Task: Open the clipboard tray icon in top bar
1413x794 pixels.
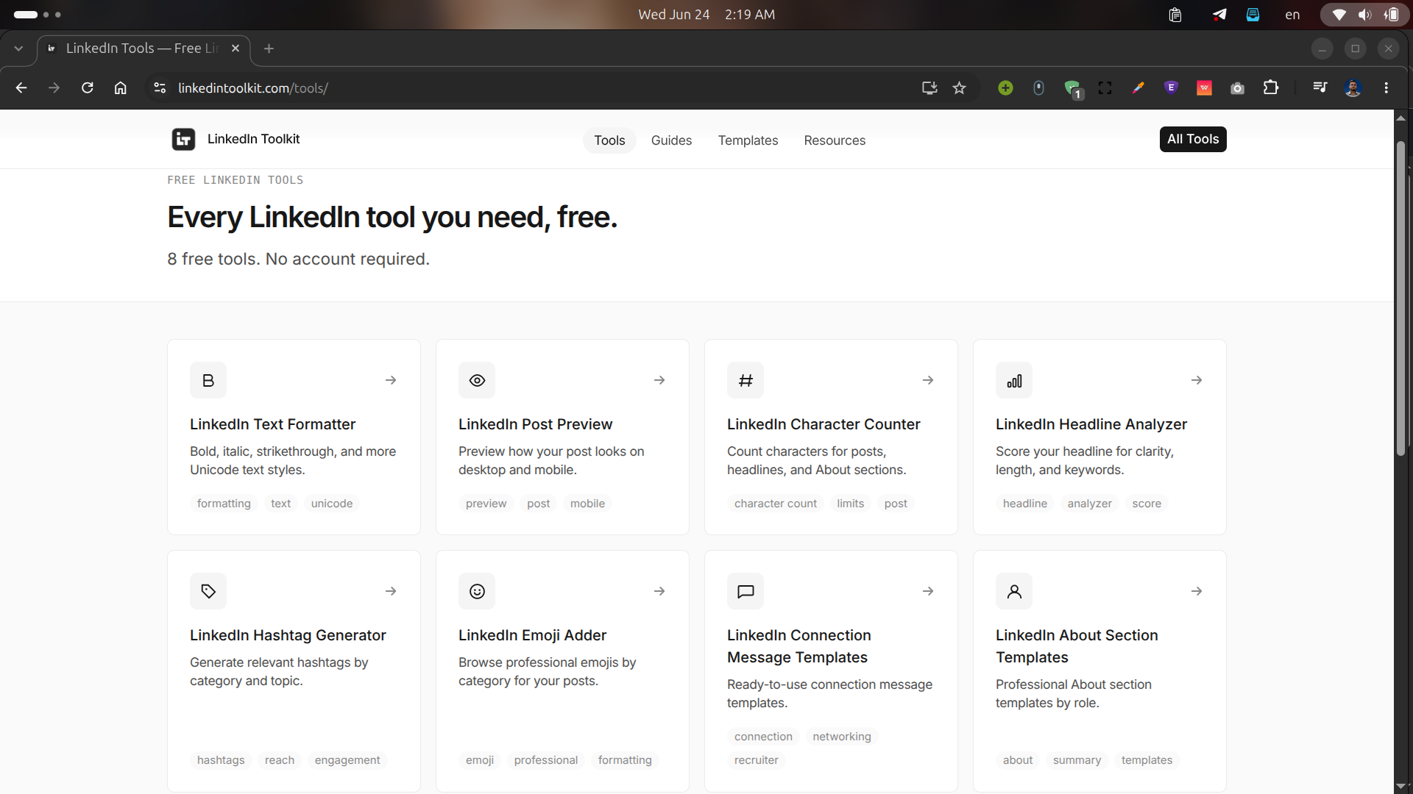Action: (x=1175, y=15)
